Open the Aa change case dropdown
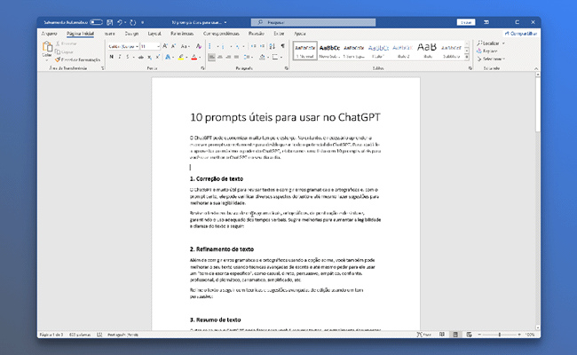Screen dimensions: 577x355 tap(185, 46)
